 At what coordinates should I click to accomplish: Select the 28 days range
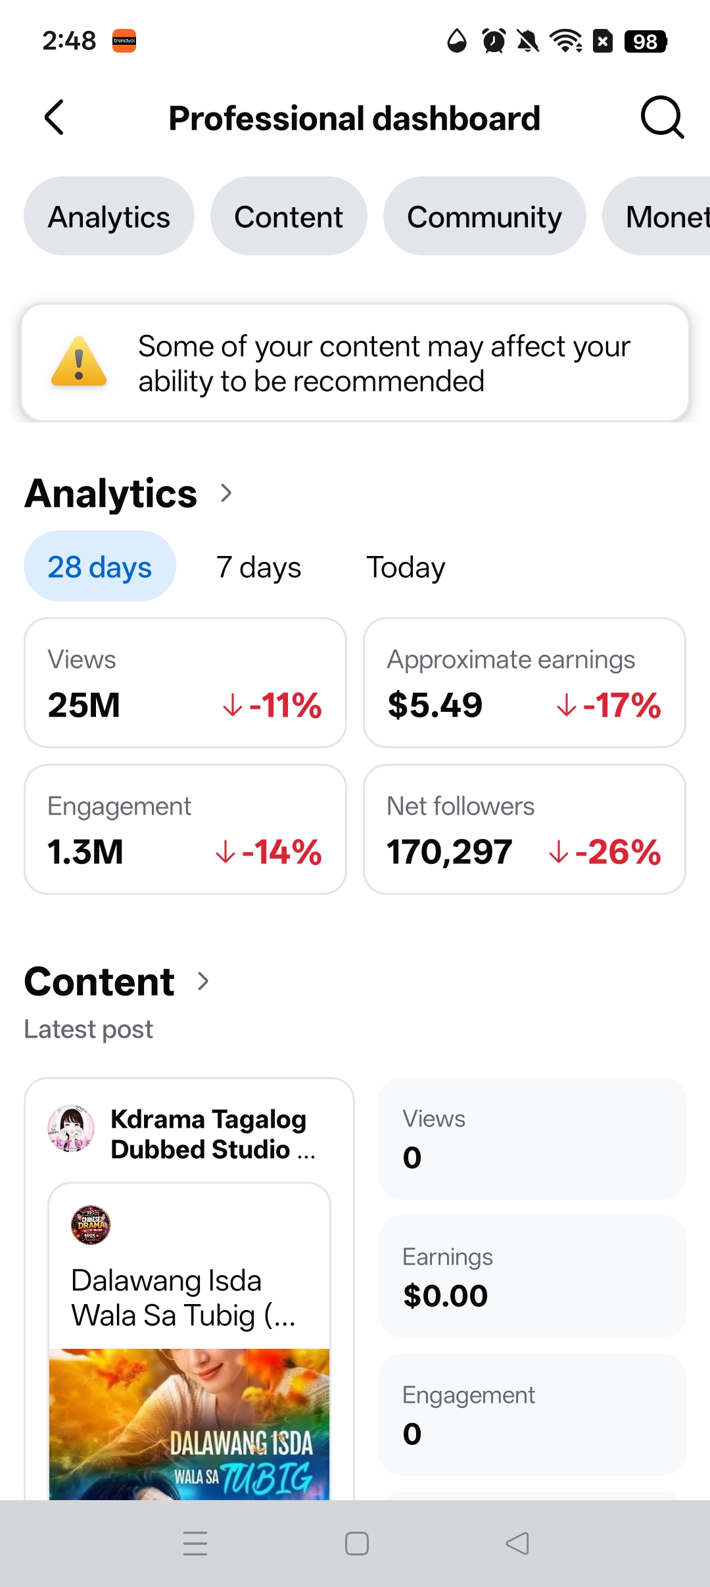tap(100, 566)
